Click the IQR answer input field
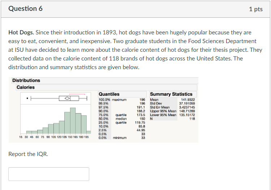 point(49,174)
